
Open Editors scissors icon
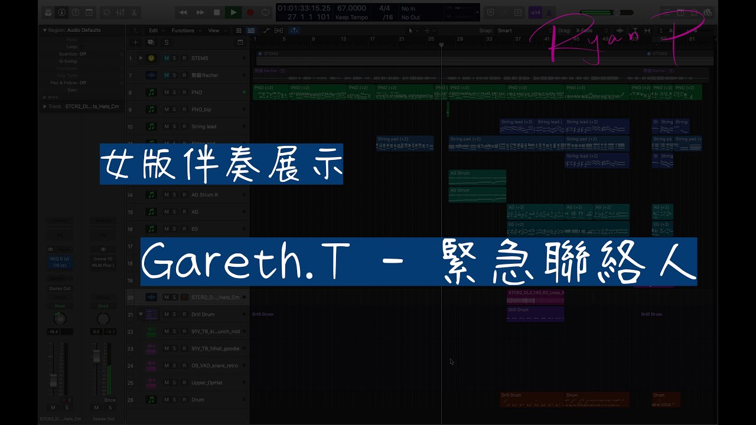point(134,12)
